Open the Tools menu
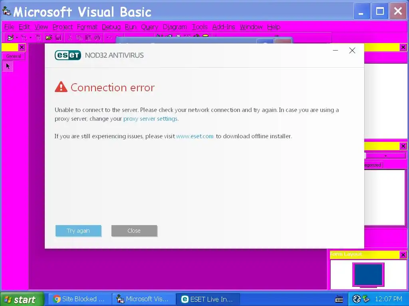 tap(200, 27)
